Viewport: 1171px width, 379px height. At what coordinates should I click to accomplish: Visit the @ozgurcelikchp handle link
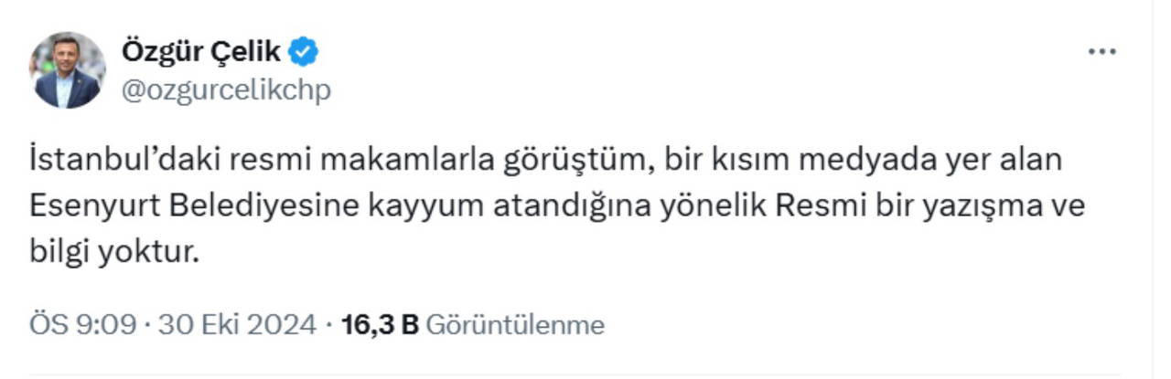point(226,90)
